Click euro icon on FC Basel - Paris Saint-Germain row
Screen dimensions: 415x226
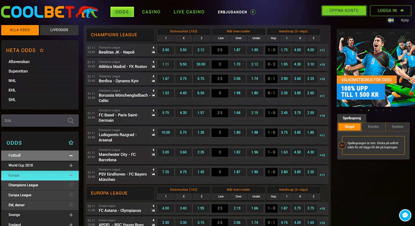[x=154, y=110]
